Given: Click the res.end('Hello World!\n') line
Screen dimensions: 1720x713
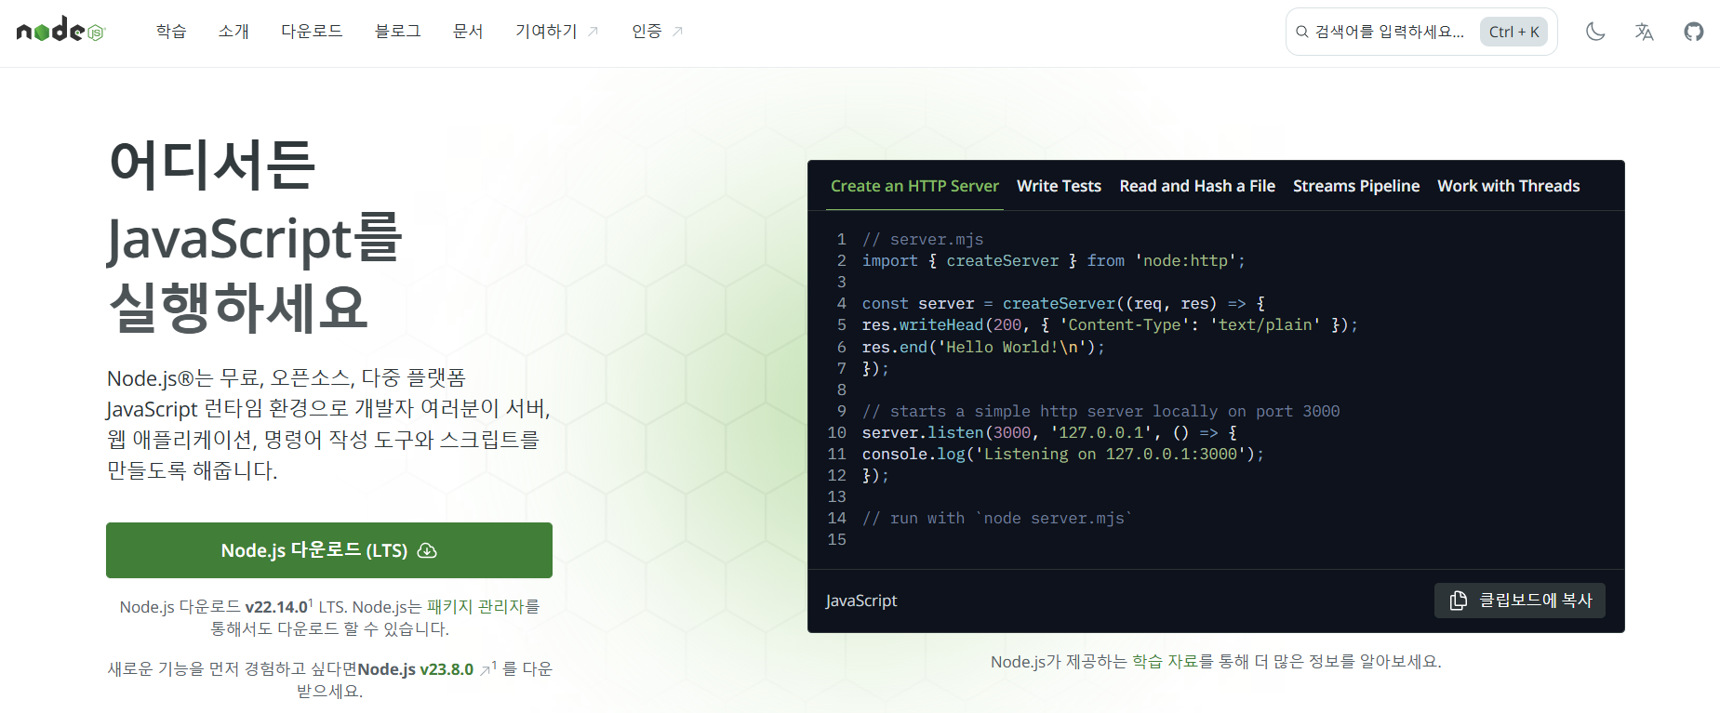Looking at the screenshot, I should [x=983, y=347].
